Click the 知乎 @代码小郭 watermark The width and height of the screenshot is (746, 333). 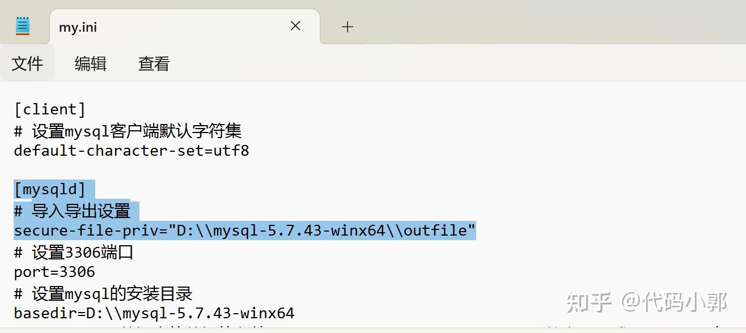tap(647, 302)
